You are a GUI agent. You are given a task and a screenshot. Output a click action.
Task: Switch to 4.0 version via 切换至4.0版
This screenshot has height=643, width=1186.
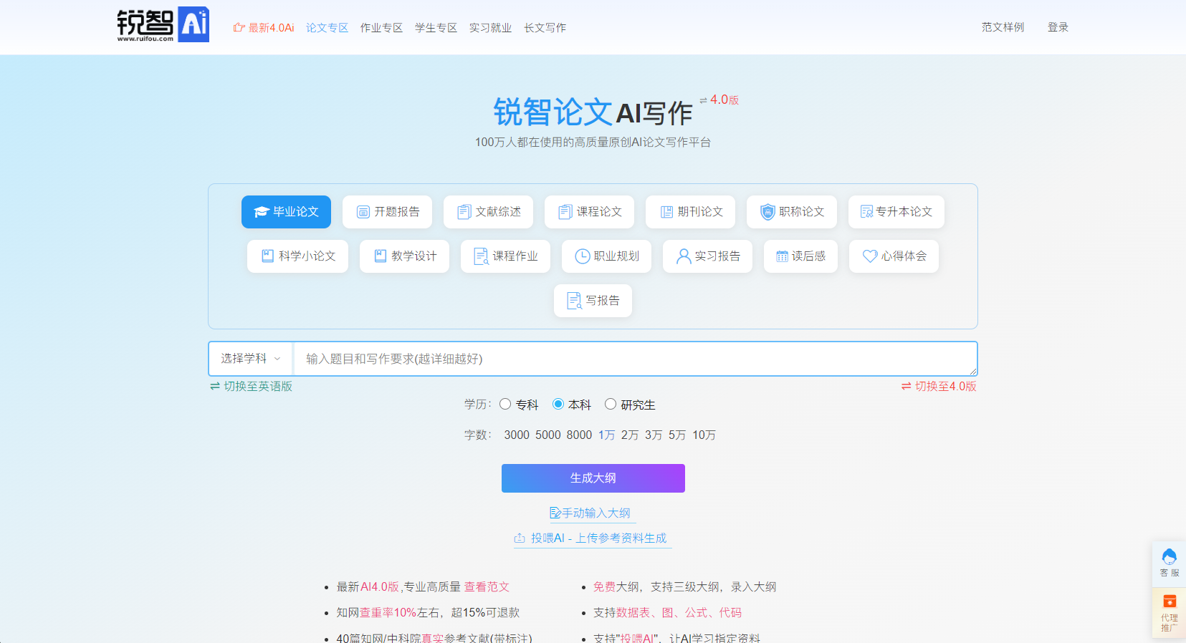[939, 387]
